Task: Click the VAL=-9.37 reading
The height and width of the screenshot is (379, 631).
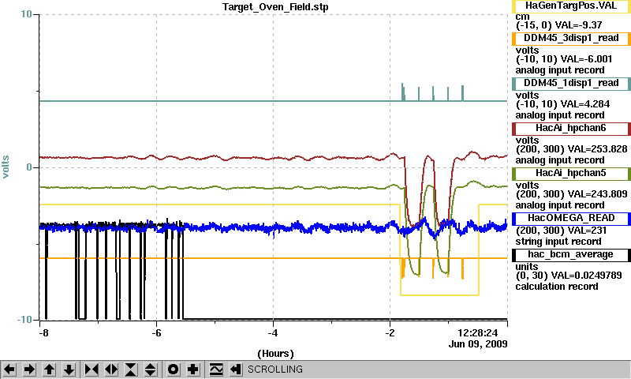Action: 578,25
